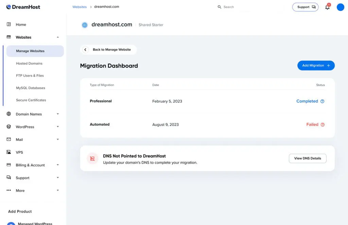Click the DreamHost logo
This screenshot has width=348, height=225.
23,7
